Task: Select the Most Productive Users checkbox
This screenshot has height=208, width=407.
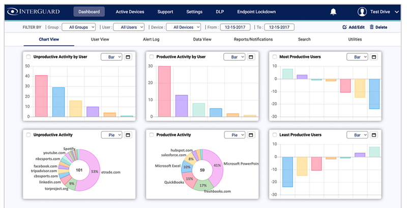Action: coord(275,57)
